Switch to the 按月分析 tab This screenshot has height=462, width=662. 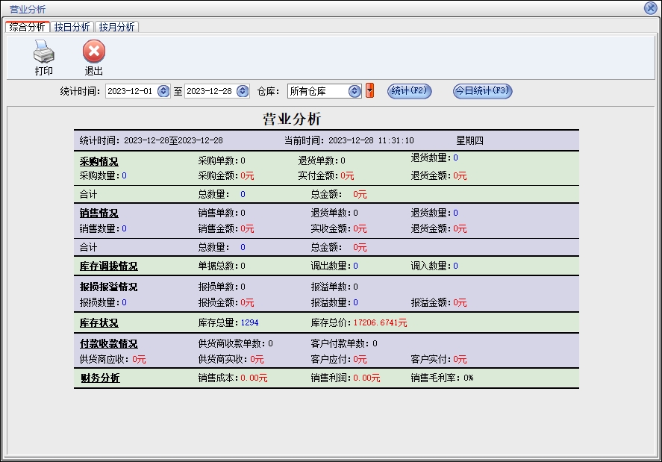point(116,27)
